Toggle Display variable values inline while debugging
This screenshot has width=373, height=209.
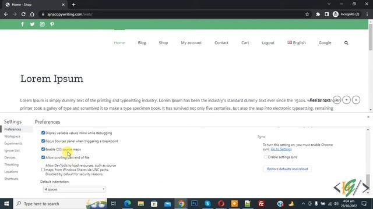(43, 133)
